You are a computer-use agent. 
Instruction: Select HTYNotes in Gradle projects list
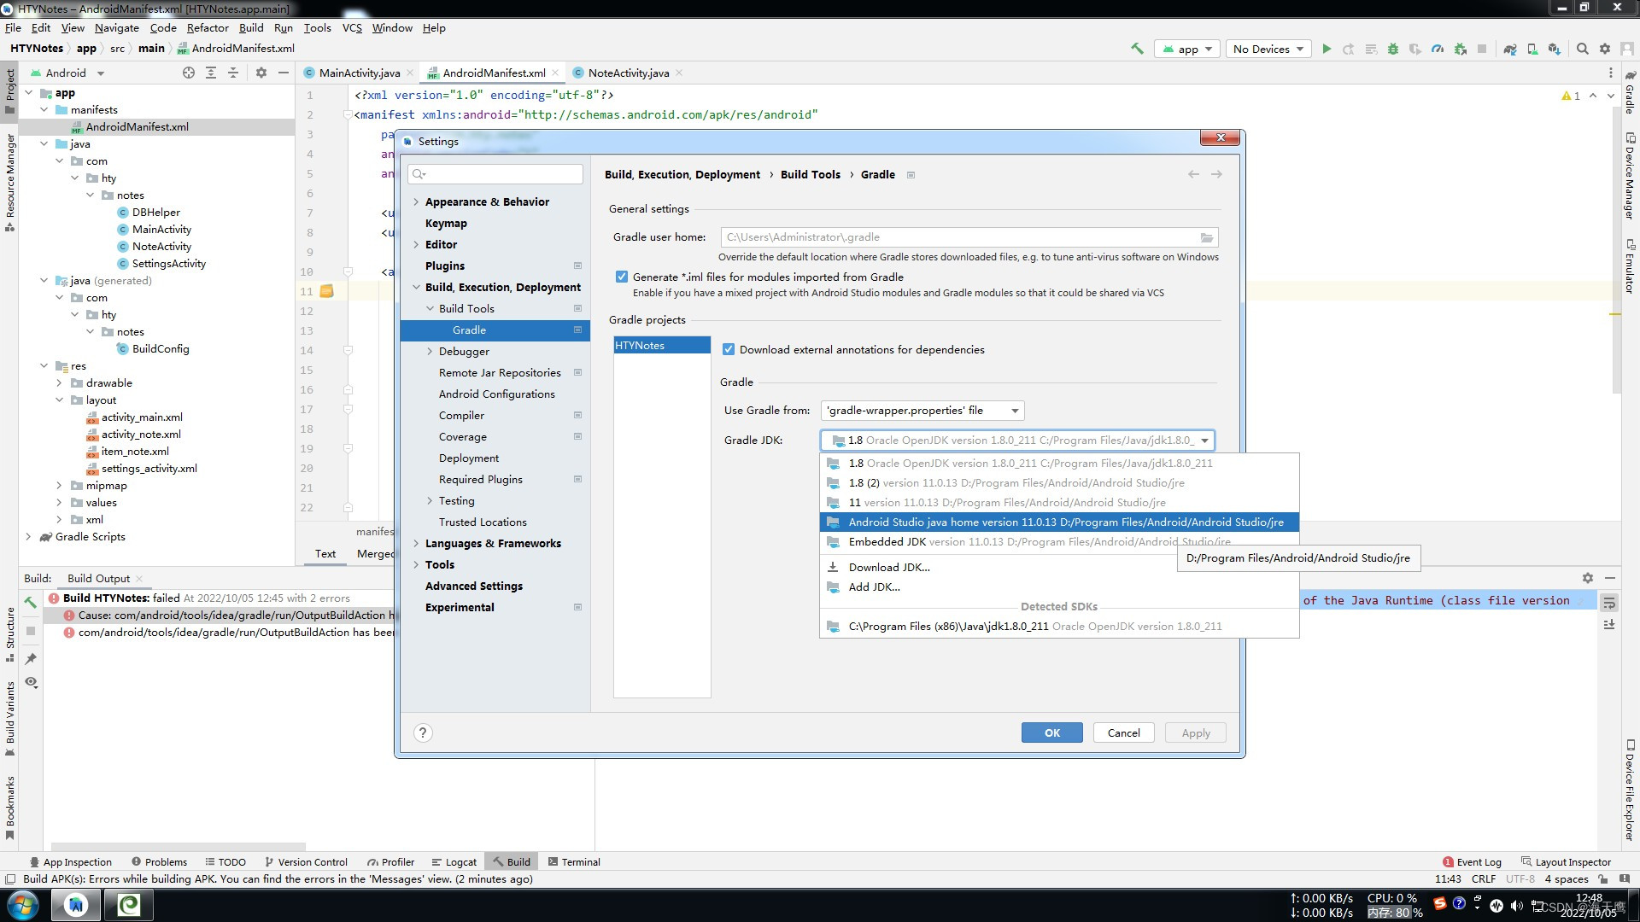point(662,346)
